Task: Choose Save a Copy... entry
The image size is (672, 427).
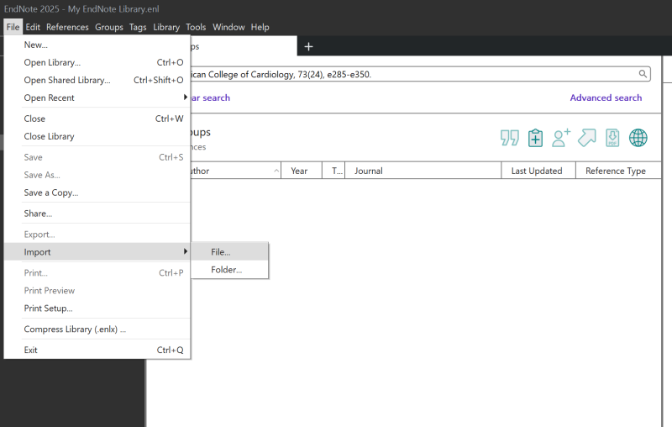Action: pos(97,192)
